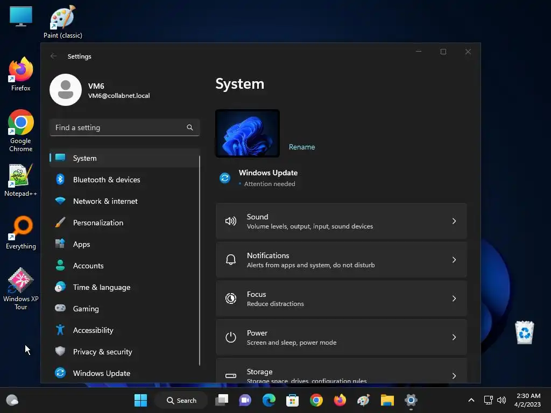Open Windows Update attention needed status
The image size is (551, 413).
click(259, 178)
